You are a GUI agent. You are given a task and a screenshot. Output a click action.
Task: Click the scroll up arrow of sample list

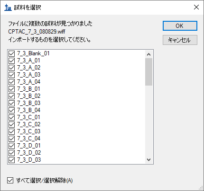click(x=148, y=54)
